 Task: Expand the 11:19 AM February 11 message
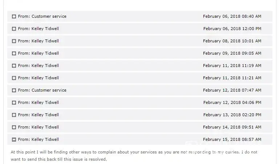(x=14, y=66)
